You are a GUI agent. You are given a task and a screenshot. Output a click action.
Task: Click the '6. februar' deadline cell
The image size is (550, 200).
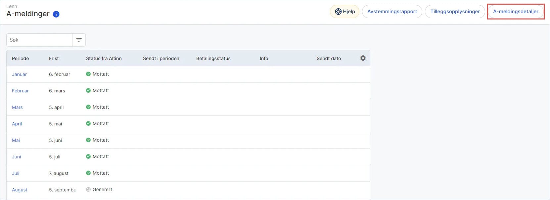[60, 74]
